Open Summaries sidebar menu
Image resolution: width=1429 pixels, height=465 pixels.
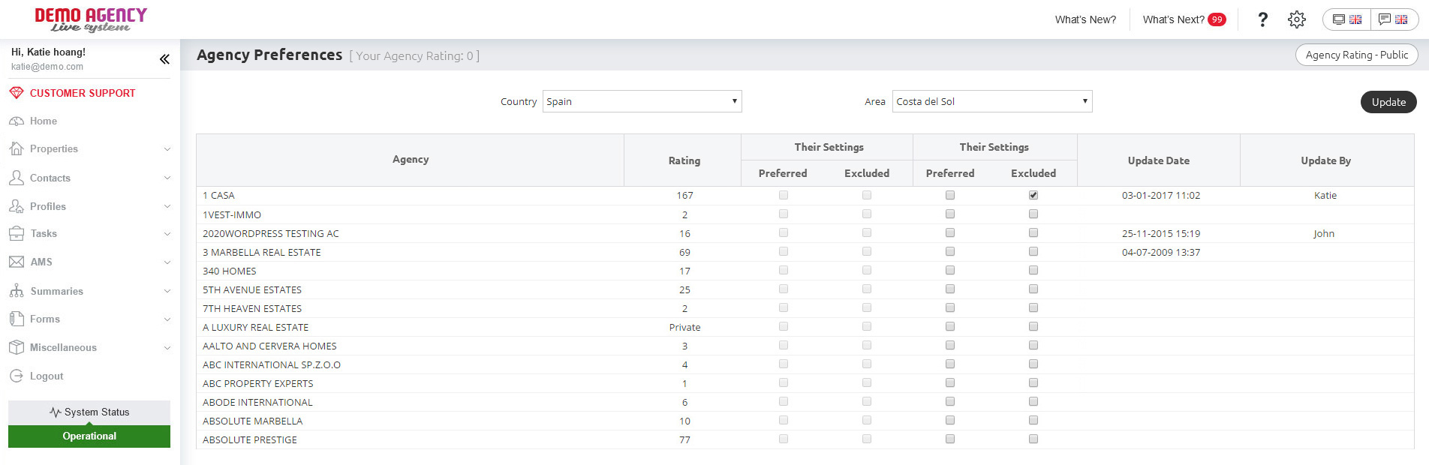[56, 291]
